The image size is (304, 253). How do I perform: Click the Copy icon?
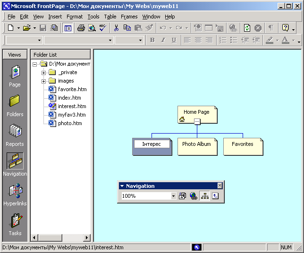(127, 28)
